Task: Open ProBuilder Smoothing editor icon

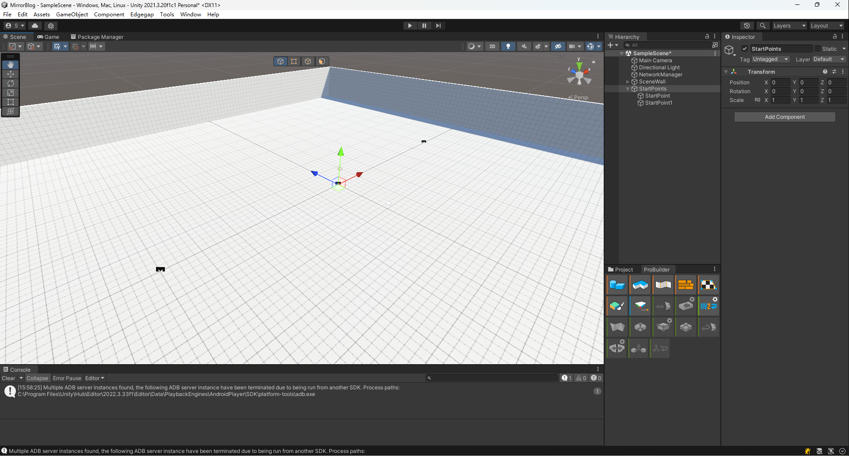Action: (x=663, y=285)
